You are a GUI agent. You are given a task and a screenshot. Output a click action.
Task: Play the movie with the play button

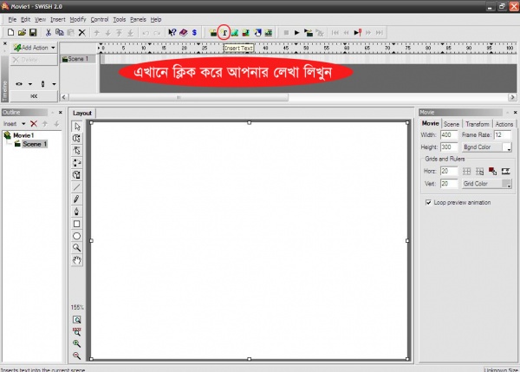click(x=297, y=33)
